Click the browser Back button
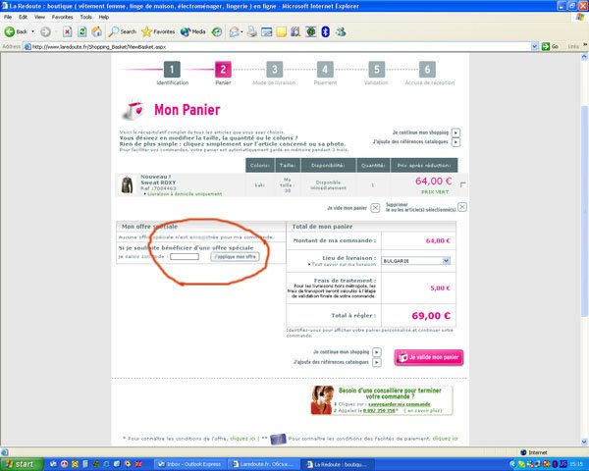The width and height of the screenshot is (589, 471). click(x=20, y=31)
